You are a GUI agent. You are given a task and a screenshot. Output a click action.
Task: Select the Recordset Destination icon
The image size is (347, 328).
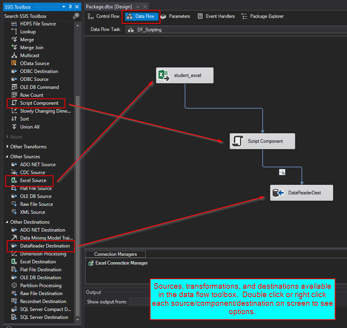[14, 301]
